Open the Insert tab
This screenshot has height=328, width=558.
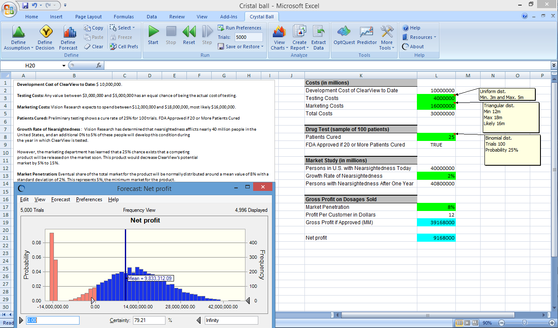click(x=56, y=17)
